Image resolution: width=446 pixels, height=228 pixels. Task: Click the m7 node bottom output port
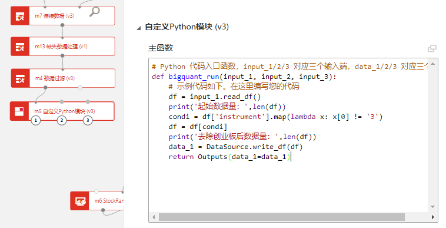(x=62, y=25)
